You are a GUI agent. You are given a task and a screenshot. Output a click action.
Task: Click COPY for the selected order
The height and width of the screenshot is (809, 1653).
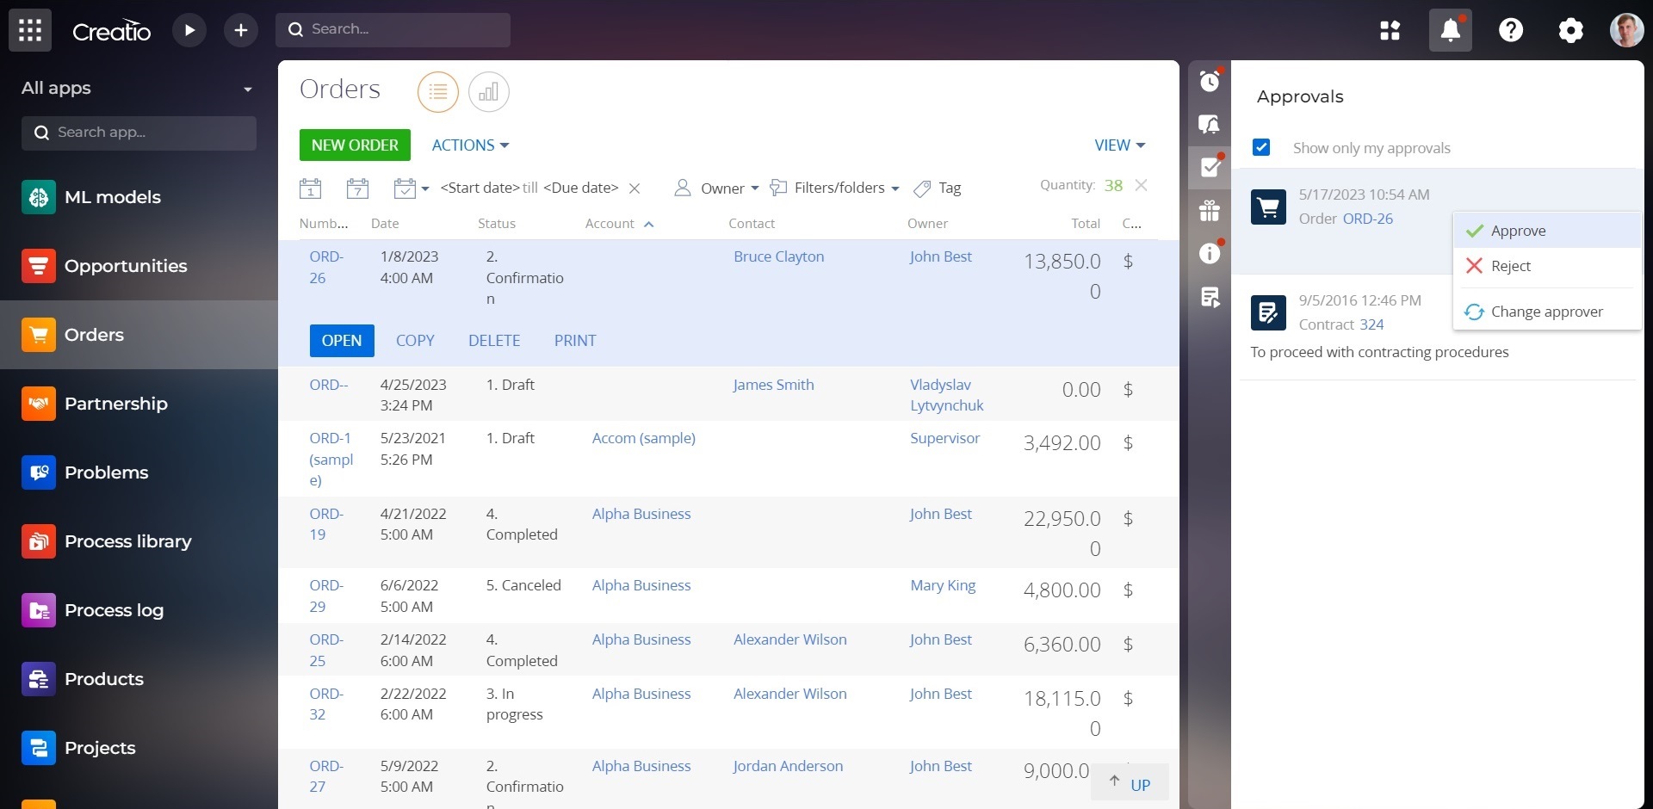pyautogui.click(x=415, y=340)
